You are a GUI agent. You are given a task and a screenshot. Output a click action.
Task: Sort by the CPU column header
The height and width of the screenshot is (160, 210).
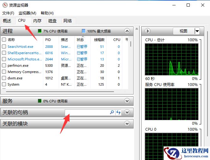(x=117, y=40)
